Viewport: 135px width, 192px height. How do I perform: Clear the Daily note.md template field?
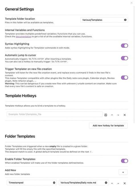[106, 183]
